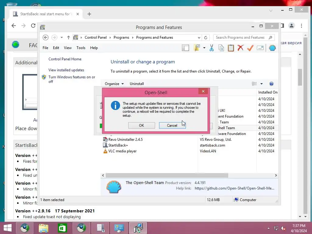Open the Edit menu

56,48
